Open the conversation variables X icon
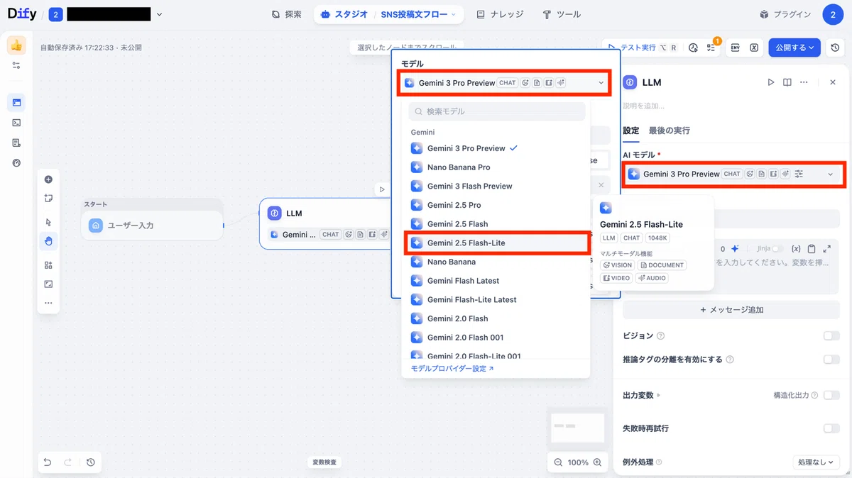The height and width of the screenshot is (478, 852). coord(754,48)
